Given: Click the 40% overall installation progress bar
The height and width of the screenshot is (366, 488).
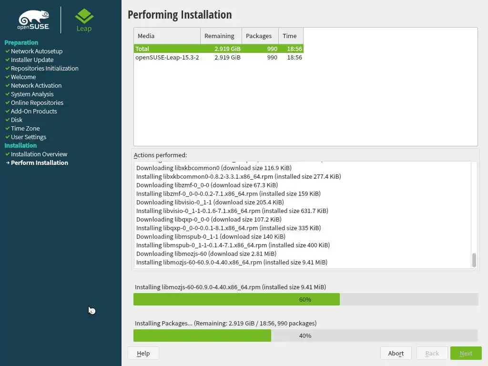Looking at the screenshot, I should tap(305, 335).
